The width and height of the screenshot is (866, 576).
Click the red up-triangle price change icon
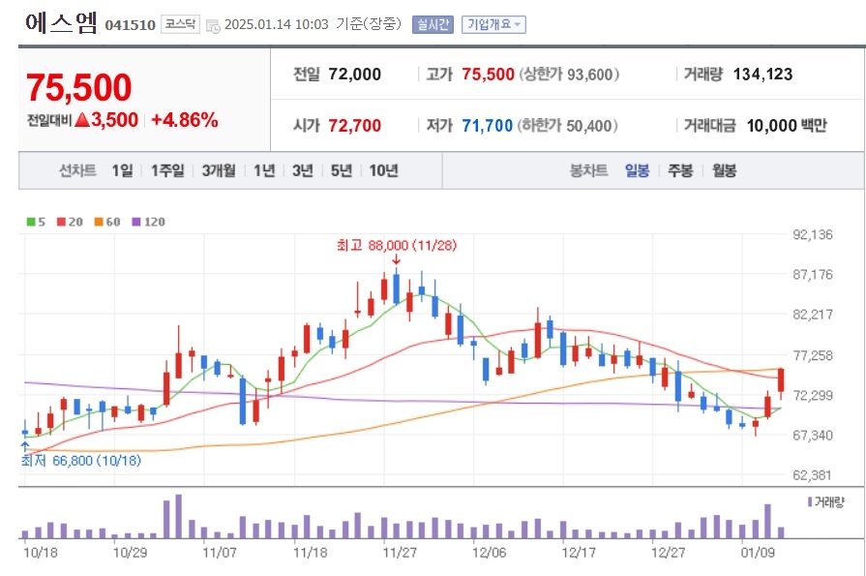81,119
